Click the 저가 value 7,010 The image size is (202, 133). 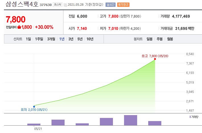(113, 28)
